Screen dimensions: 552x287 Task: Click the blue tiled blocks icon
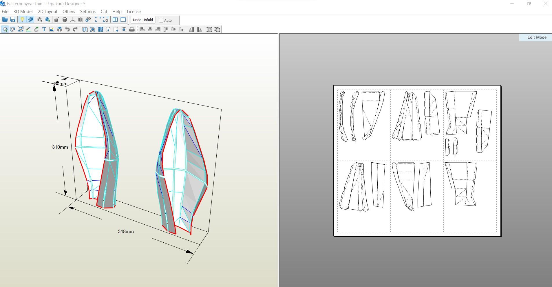coord(100,29)
